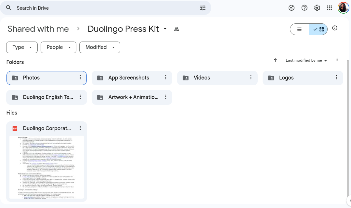Switch to list view layout

tap(299, 29)
